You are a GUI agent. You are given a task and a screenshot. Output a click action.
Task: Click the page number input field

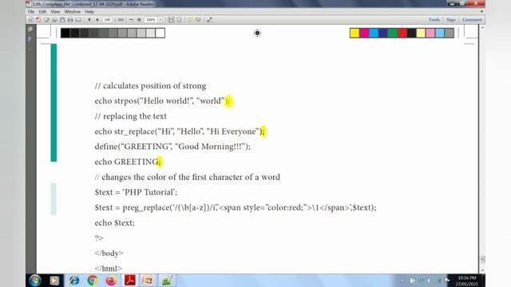click(x=107, y=20)
